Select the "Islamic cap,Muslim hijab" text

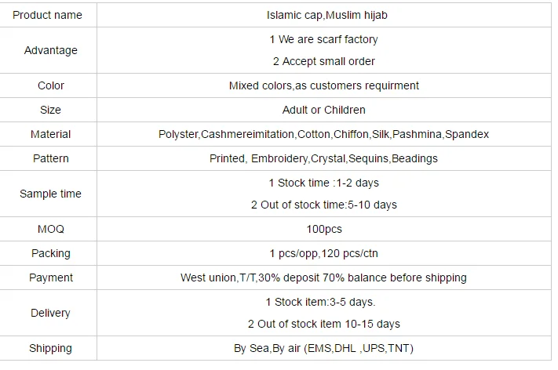coord(323,15)
